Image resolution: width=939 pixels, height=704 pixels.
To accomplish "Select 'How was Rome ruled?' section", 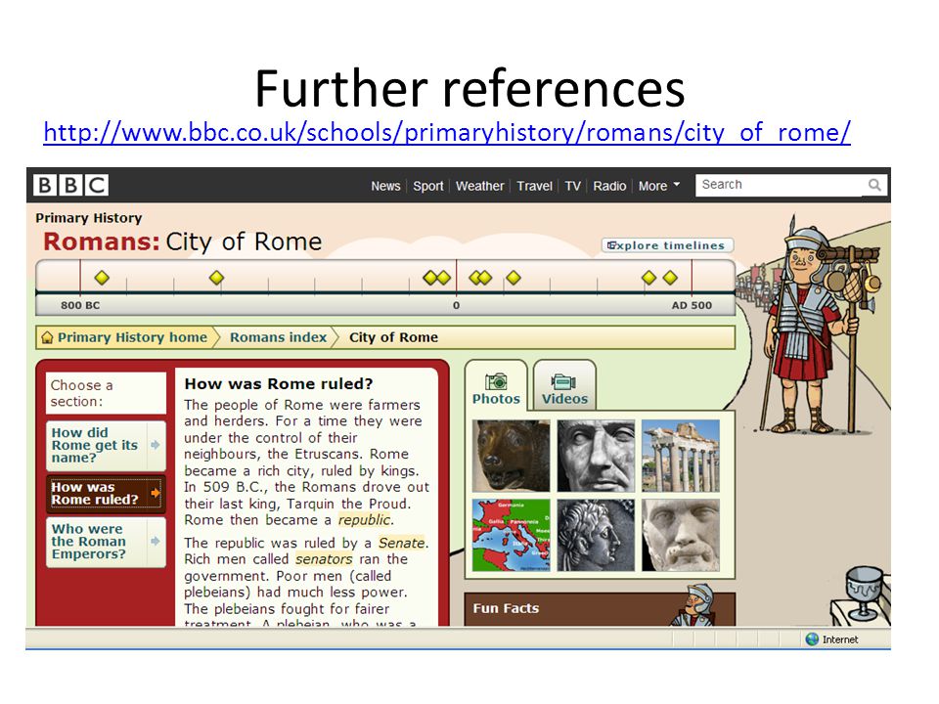I will pyautogui.click(x=106, y=493).
